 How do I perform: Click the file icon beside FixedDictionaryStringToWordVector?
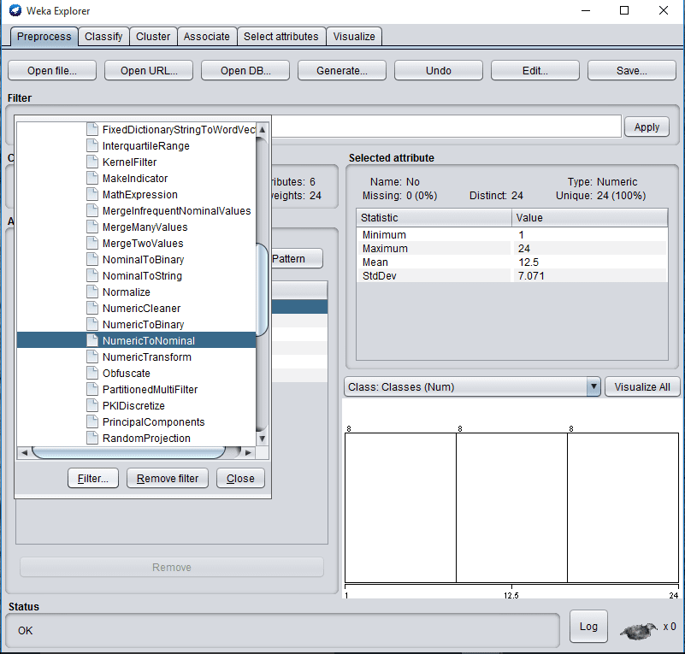(92, 130)
